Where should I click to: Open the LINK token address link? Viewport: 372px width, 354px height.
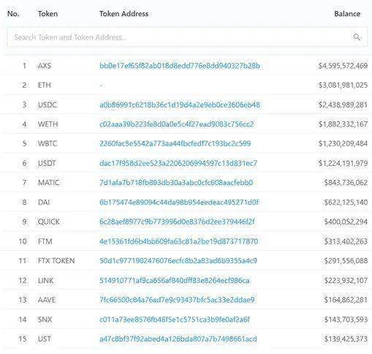tap(175, 281)
